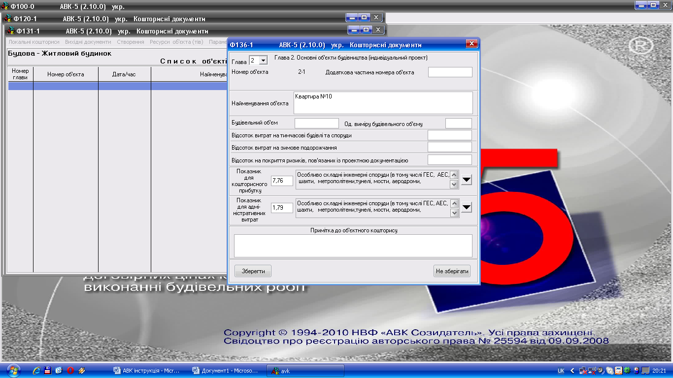
Task: Close the Ф131-1 window
Action: tap(378, 30)
